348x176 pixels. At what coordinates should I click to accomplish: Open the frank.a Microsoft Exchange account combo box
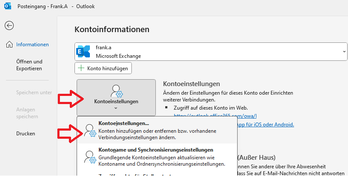tap(210, 52)
